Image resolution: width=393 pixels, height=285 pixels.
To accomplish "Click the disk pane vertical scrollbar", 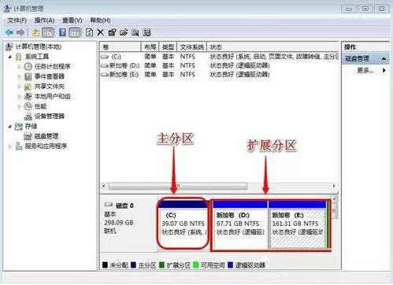I will 335,210.
